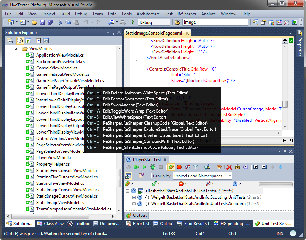
Task: Expand Weigelt.BasketballStatsAndInfo.UnitTests.Scouting node
Action: tap(134, 204)
